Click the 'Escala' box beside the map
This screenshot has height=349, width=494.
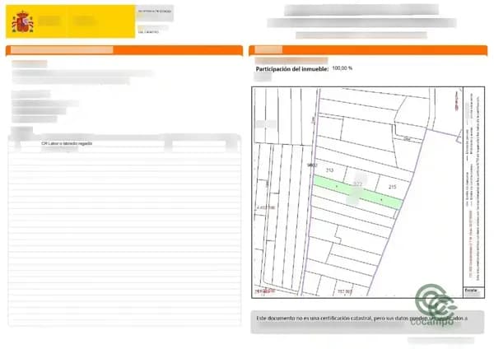click(471, 291)
